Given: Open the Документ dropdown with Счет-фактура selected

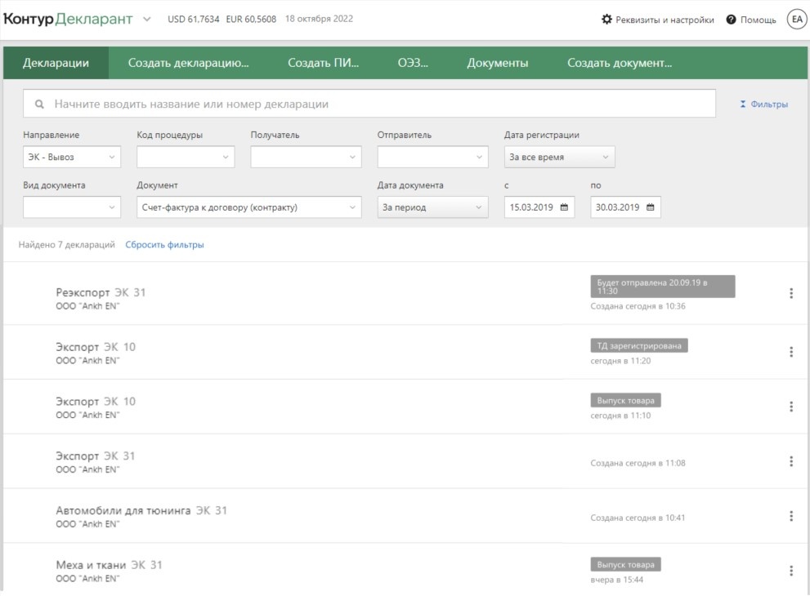Looking at the screenshot, I should pos(249,207).
